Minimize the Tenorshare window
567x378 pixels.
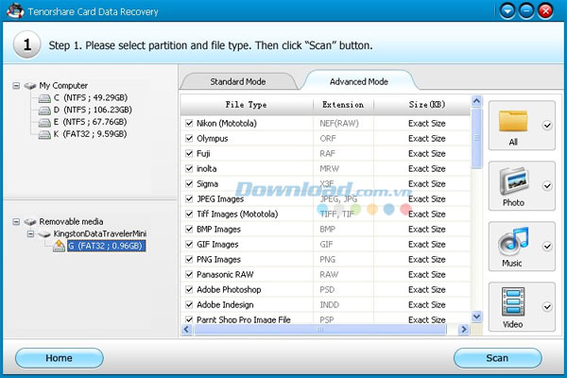point(526,11)
